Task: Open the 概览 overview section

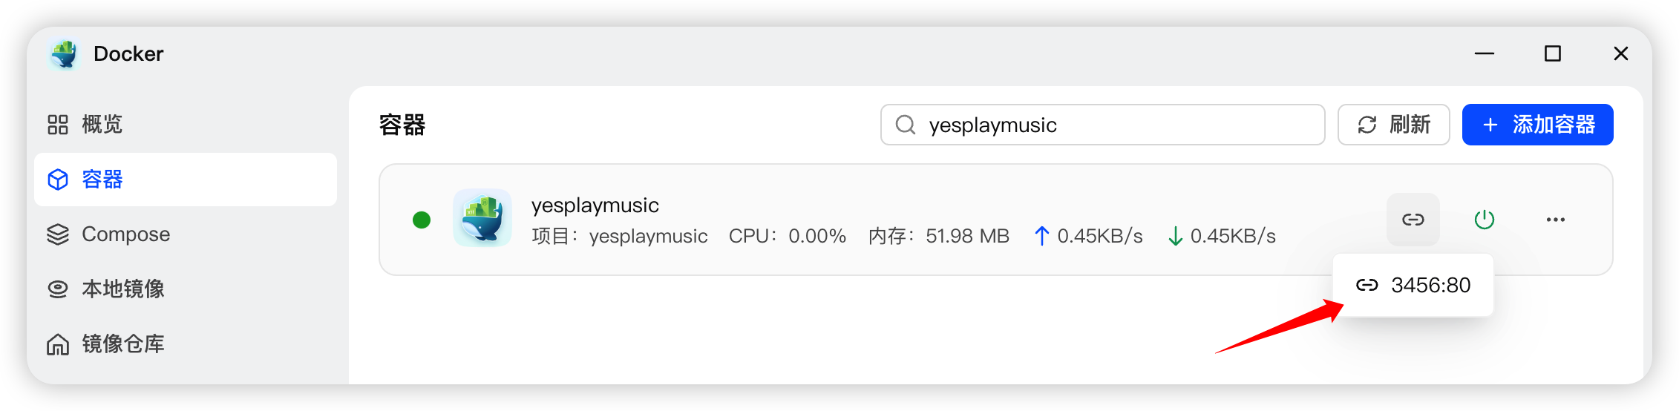Action: point(102,125)
